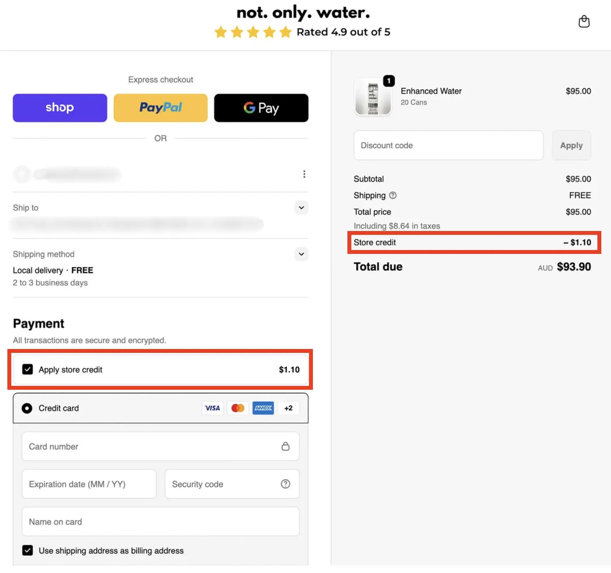This screenshot has height=573, width=611.
Task: Click the security code help icon
Action: 286,484
